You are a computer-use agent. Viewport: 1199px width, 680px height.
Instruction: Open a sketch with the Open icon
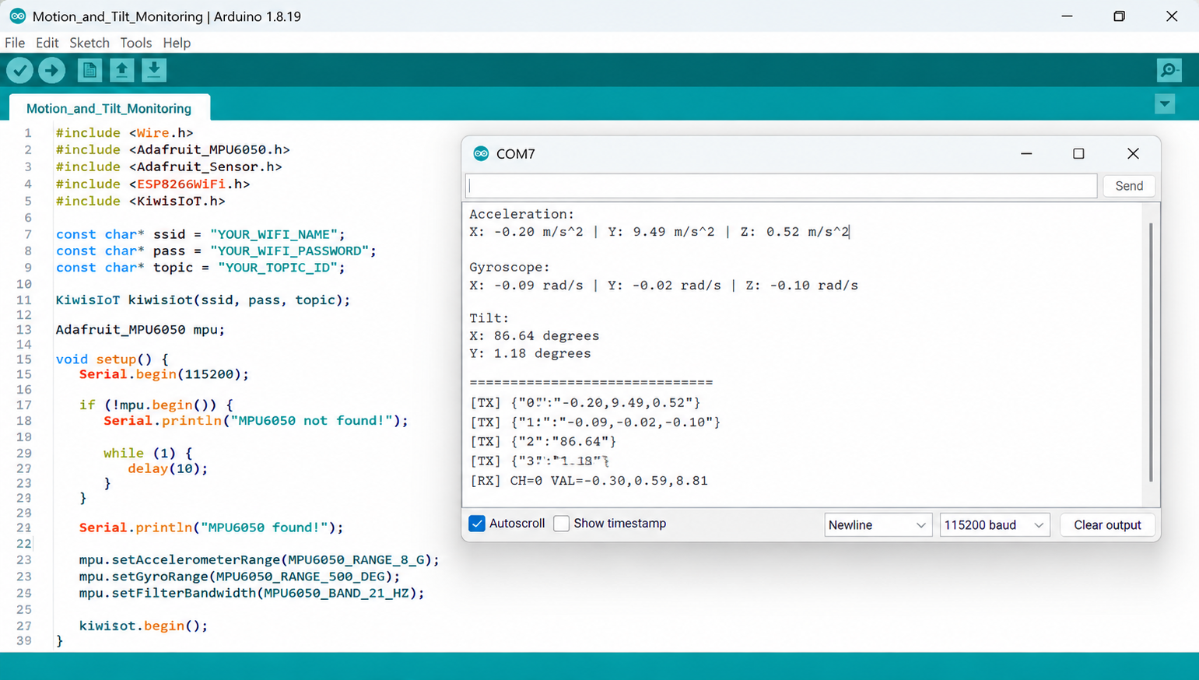coord(121,71)
